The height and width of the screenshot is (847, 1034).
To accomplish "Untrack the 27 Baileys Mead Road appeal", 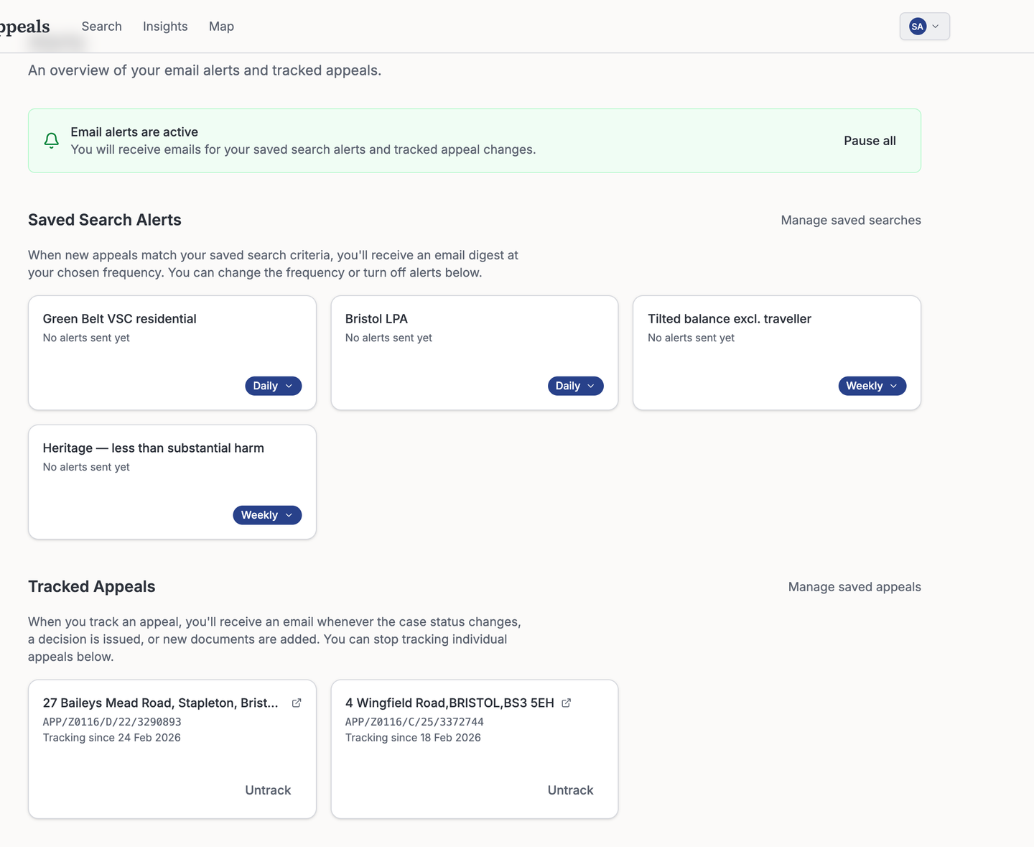I will (268, 790).
